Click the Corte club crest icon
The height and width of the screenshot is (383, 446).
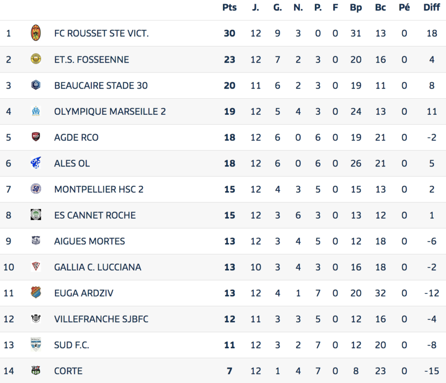(36, 371)
